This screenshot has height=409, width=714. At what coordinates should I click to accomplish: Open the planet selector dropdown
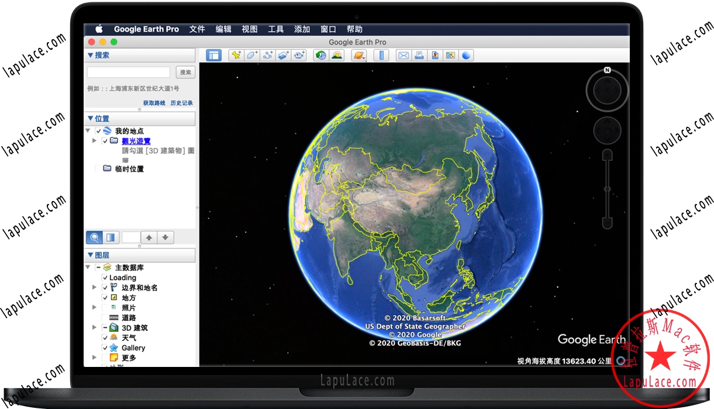tap(358, 56)
